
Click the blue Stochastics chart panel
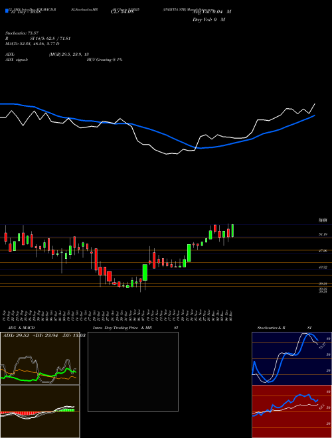click(291, 358)
